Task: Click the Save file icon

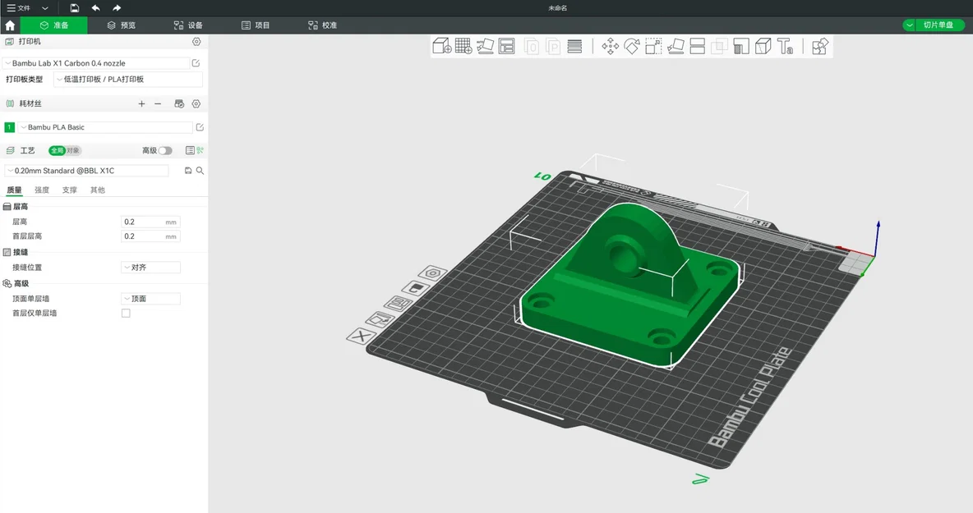Action: [x=75, y=8]
